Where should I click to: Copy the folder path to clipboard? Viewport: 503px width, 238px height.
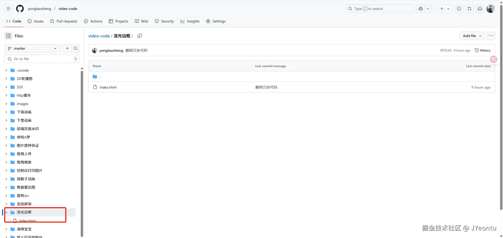pyautogui.click(x=140, y=36)
